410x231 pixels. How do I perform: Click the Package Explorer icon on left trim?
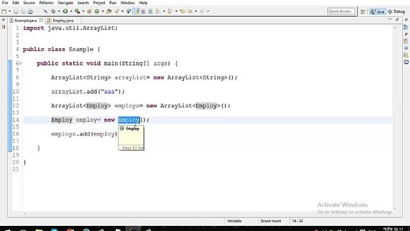coord(3,27)
